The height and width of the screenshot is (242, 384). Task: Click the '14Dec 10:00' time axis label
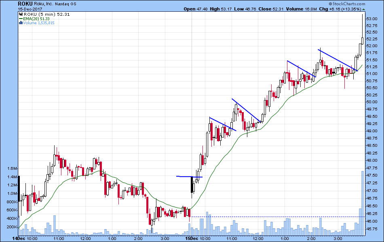point(25,239)
